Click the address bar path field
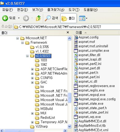120x132 pixels. (x=67, y=27)
